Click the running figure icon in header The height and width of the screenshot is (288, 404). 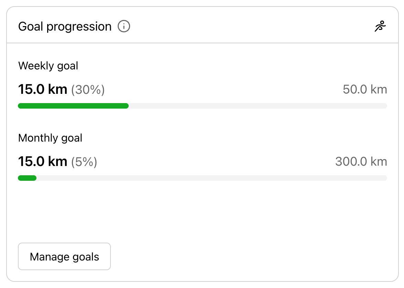click(380, 26)
